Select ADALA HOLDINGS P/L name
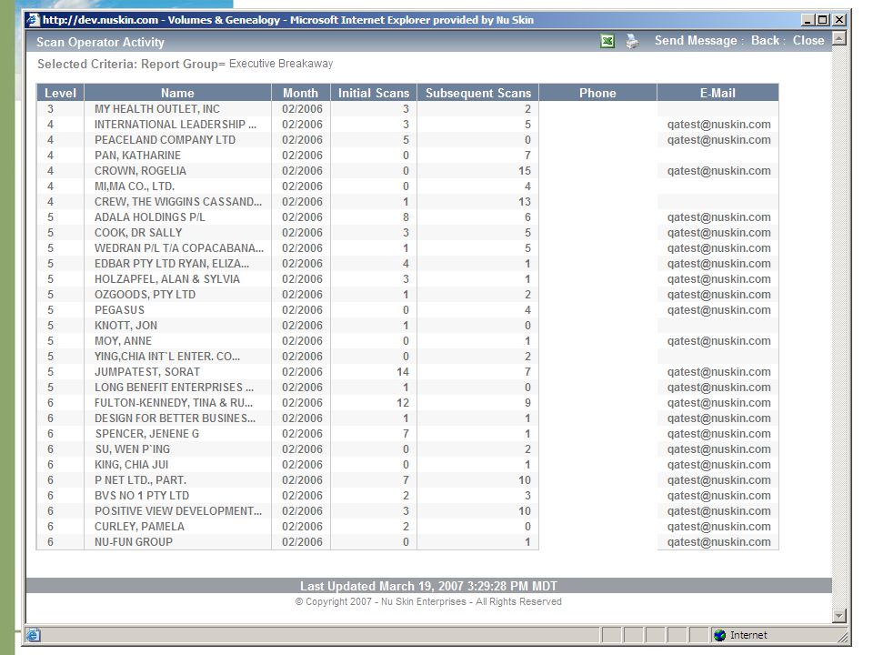The width and height of the screenshot is (873, 655). coord(150,217)
